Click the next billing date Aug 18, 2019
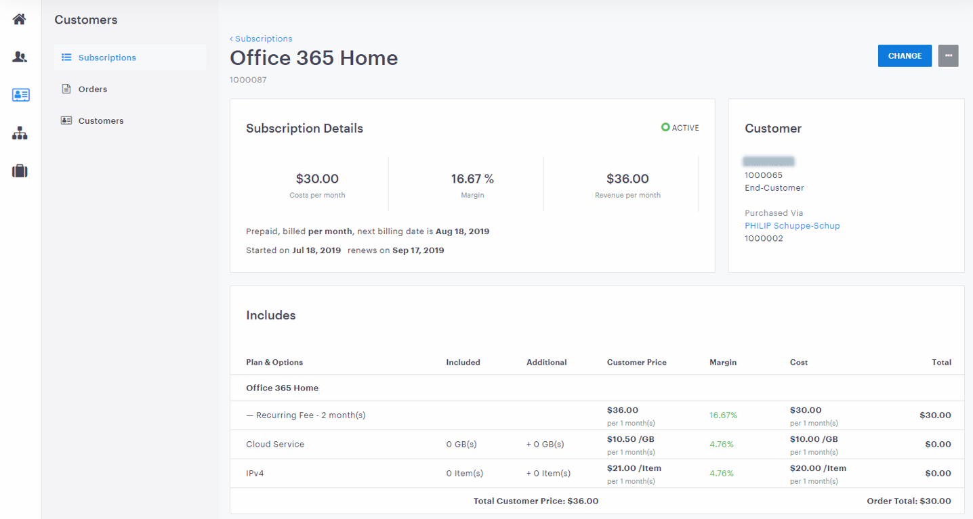The height and width of the screenshot is (519, 973). (463, 231)
